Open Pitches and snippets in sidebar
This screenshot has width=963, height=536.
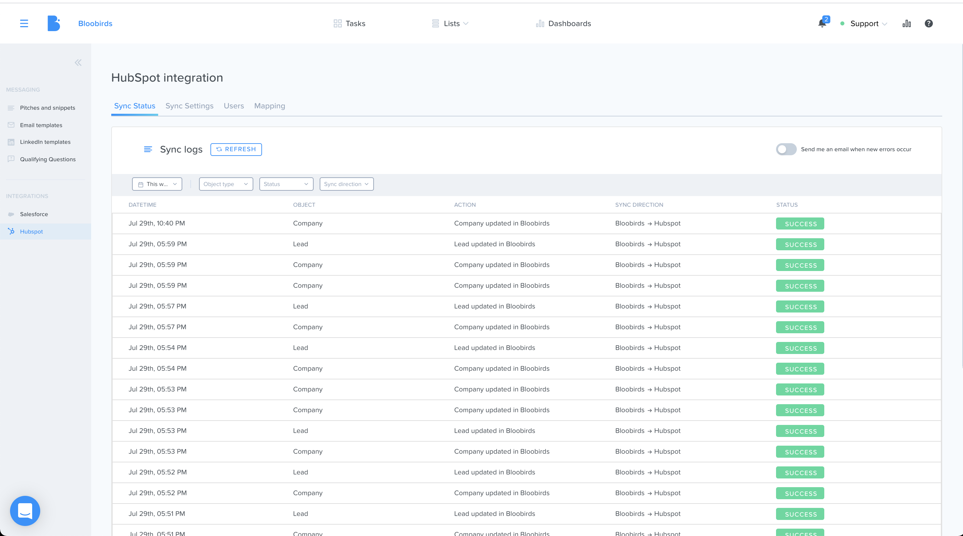[48, 108]
